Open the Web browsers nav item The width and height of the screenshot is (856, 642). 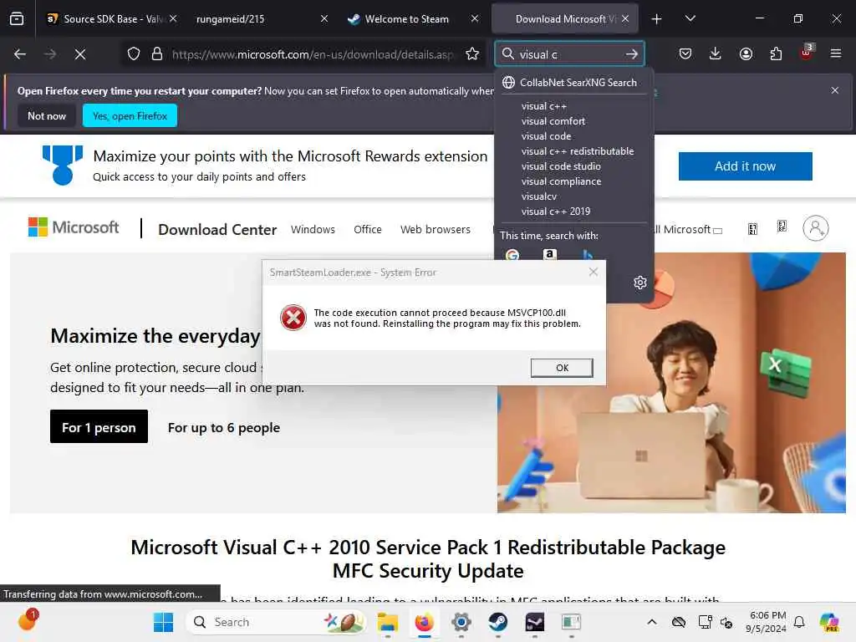point(435,229)
